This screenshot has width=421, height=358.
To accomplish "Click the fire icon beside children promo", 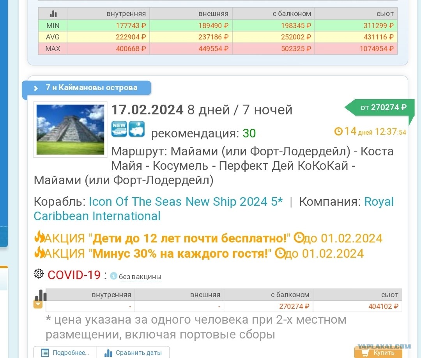I will point(39,237).
